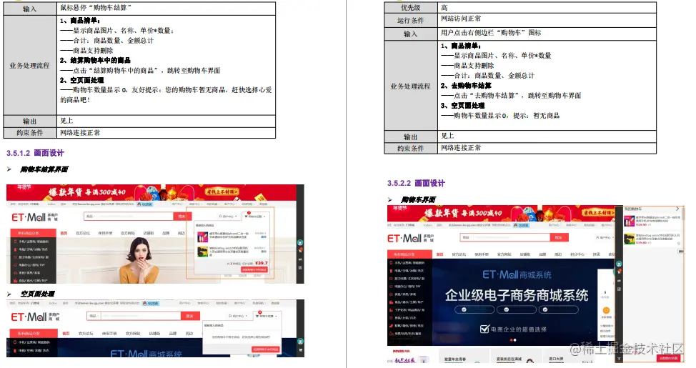The height and width of the screenshot is (368, 696).
Task: Click sidebar avatar icon in 购物车结算界面 screenshot
Action: point(300,243)
